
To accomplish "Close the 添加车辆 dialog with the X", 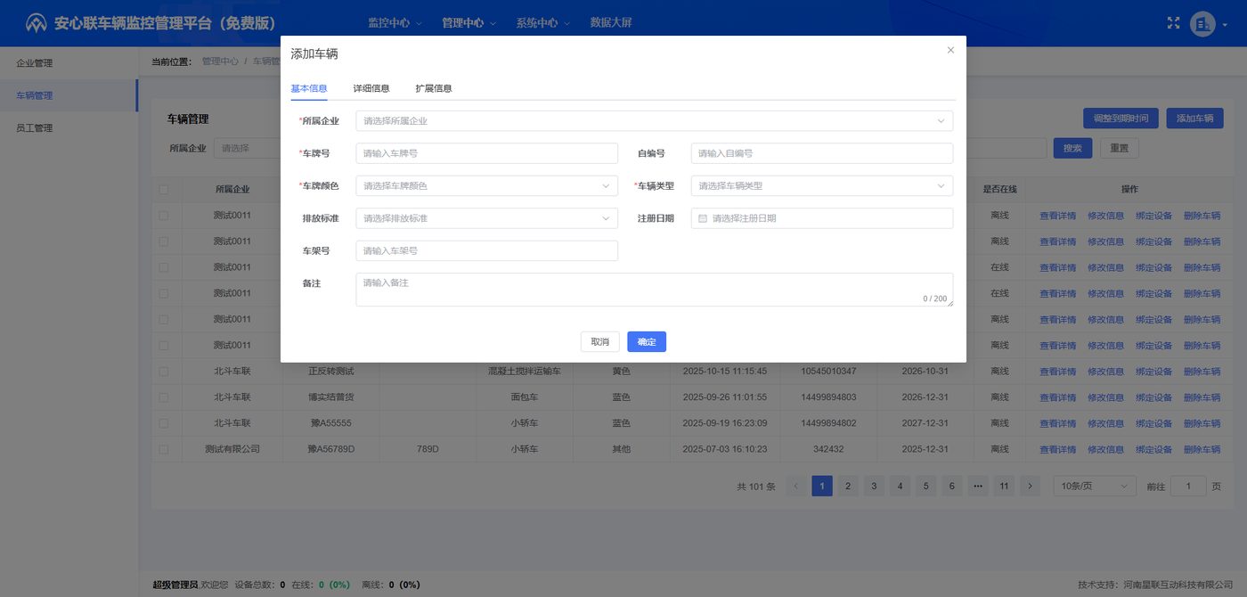I will (x=950, y=51).
